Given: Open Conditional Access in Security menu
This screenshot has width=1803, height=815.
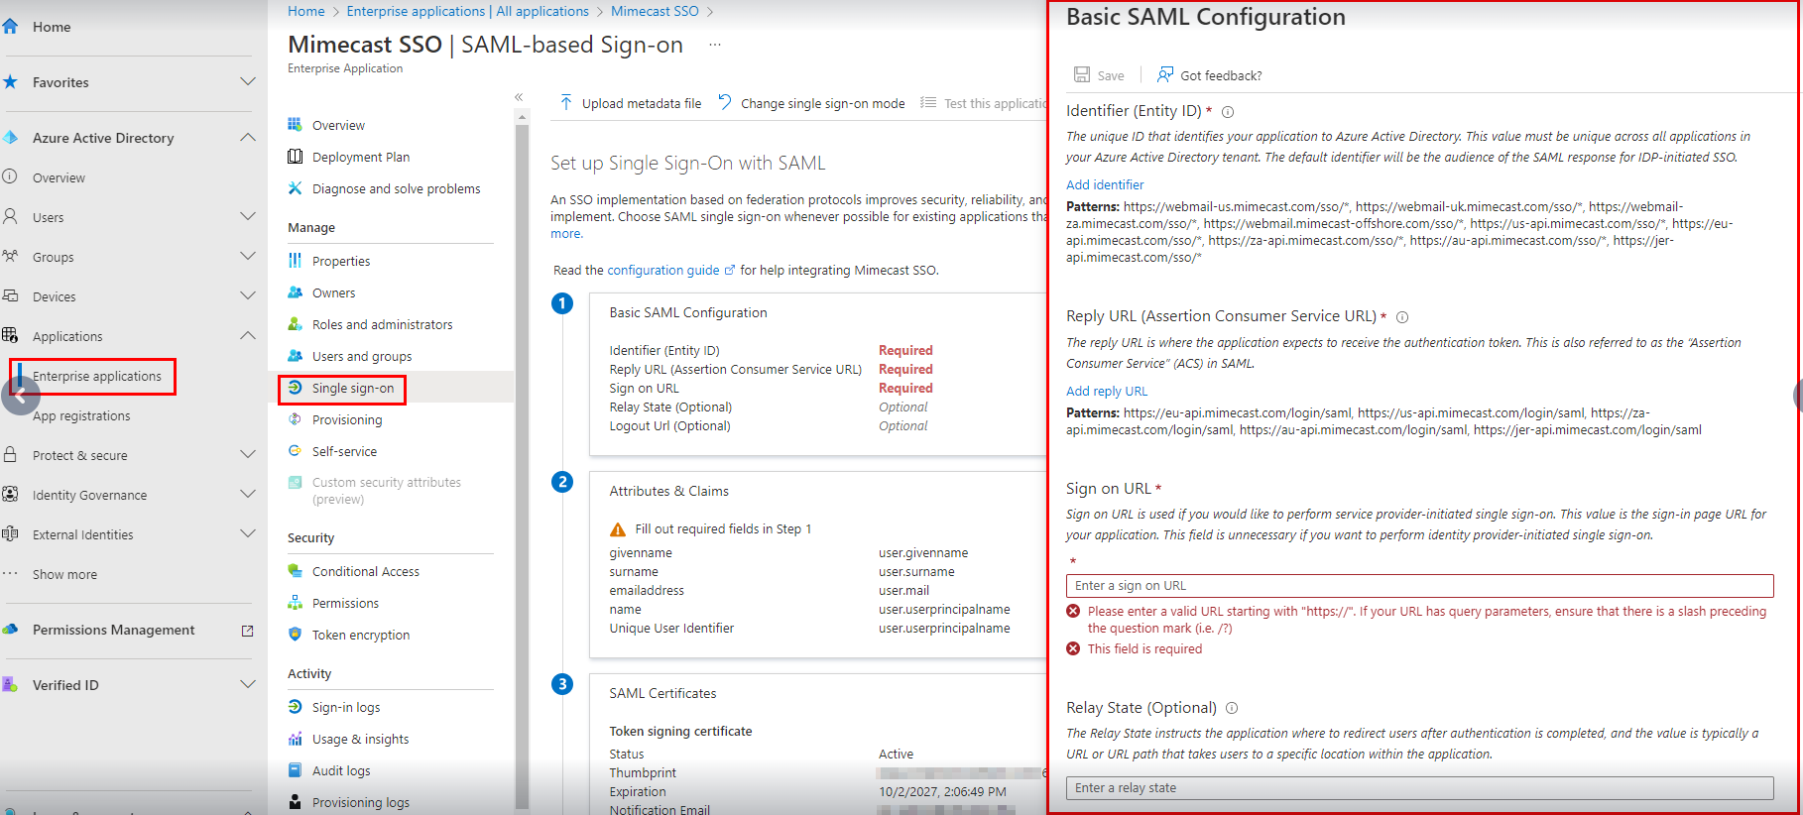Looking at the screenshot, I should [x=365, y=571].
